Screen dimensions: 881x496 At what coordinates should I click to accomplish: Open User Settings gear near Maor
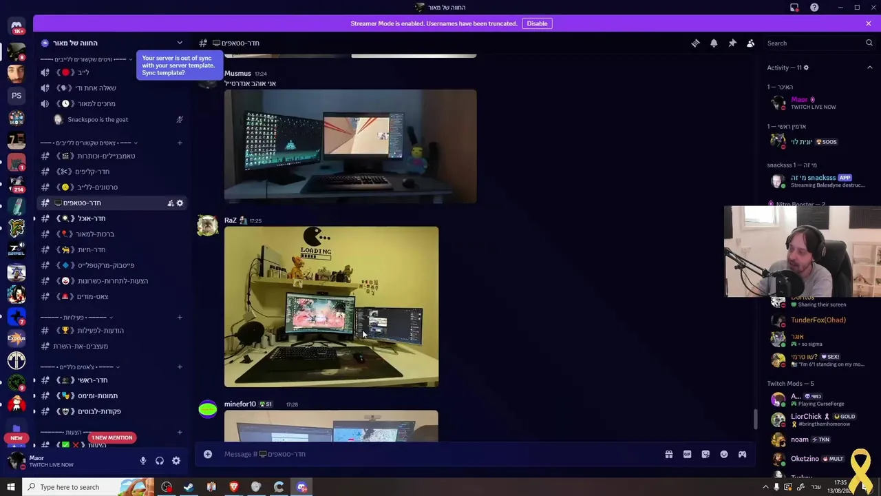point(176,461)
